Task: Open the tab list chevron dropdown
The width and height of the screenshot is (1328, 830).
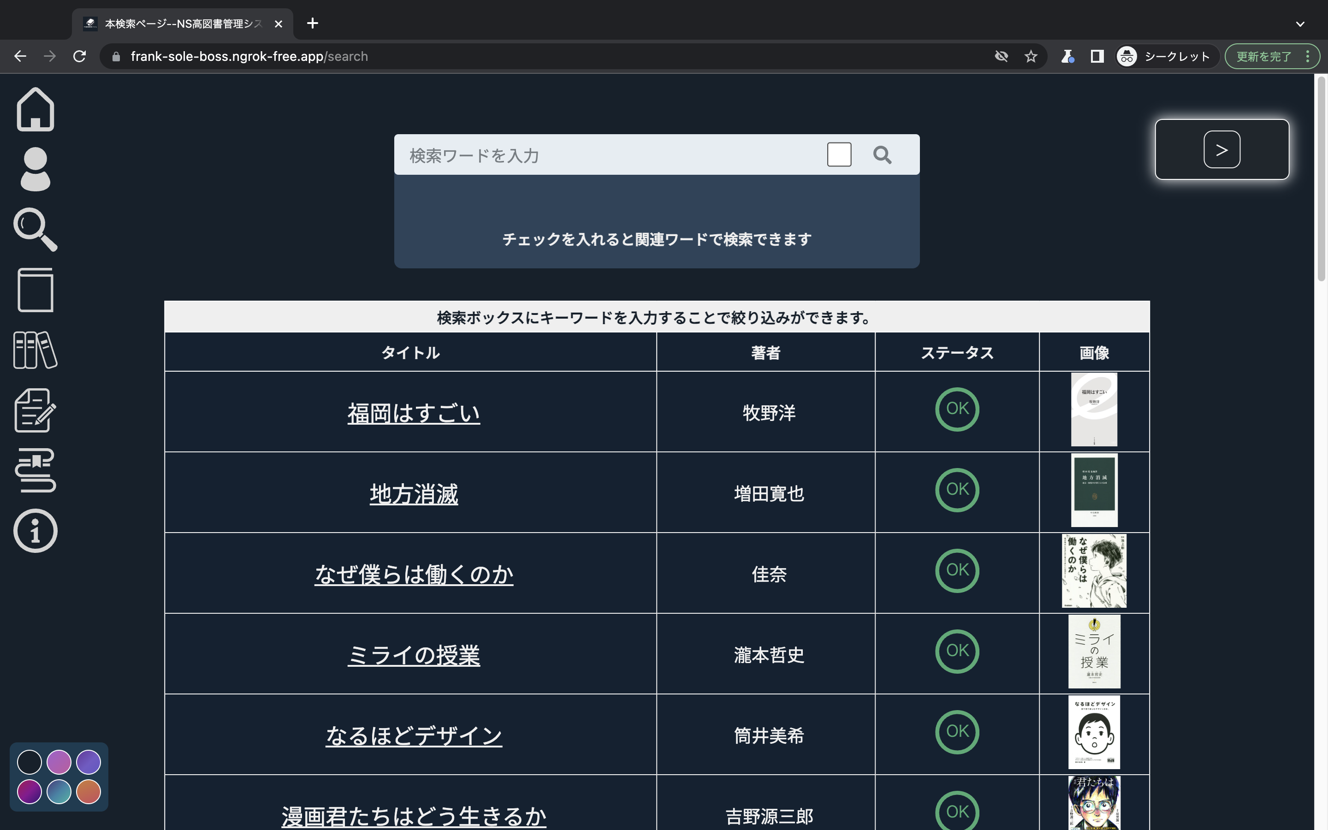Action: (1299, 24)
